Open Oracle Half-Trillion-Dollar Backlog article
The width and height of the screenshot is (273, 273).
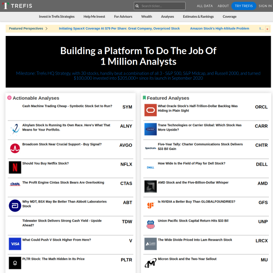click(x=197, y=108)
